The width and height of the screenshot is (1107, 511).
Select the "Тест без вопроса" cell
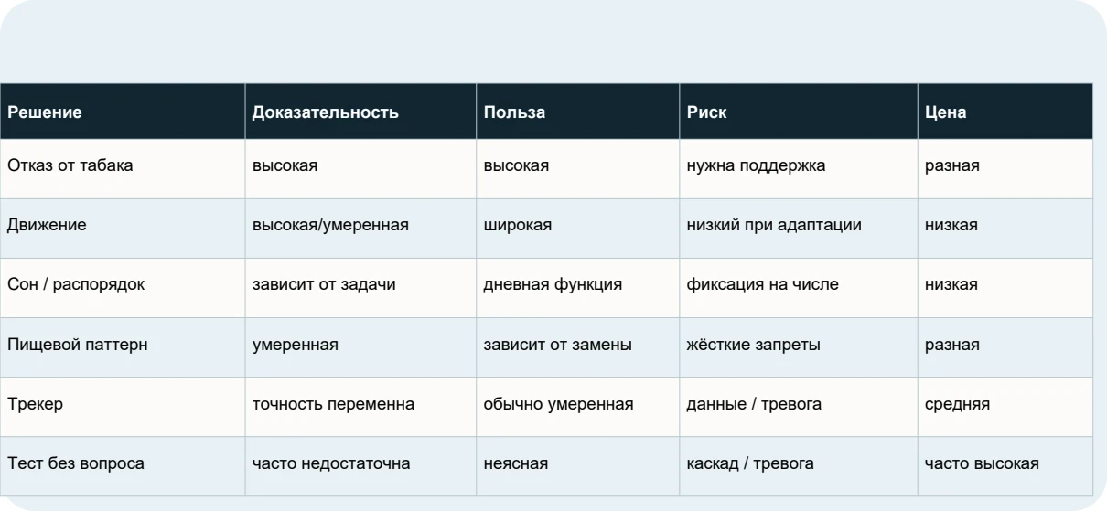[x=123, y=464]
